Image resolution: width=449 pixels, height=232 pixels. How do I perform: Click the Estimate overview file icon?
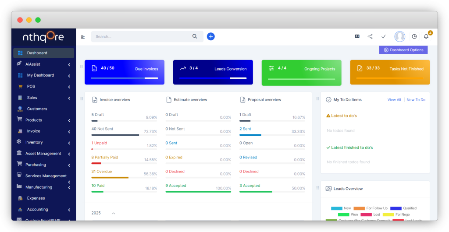(169, 100)
